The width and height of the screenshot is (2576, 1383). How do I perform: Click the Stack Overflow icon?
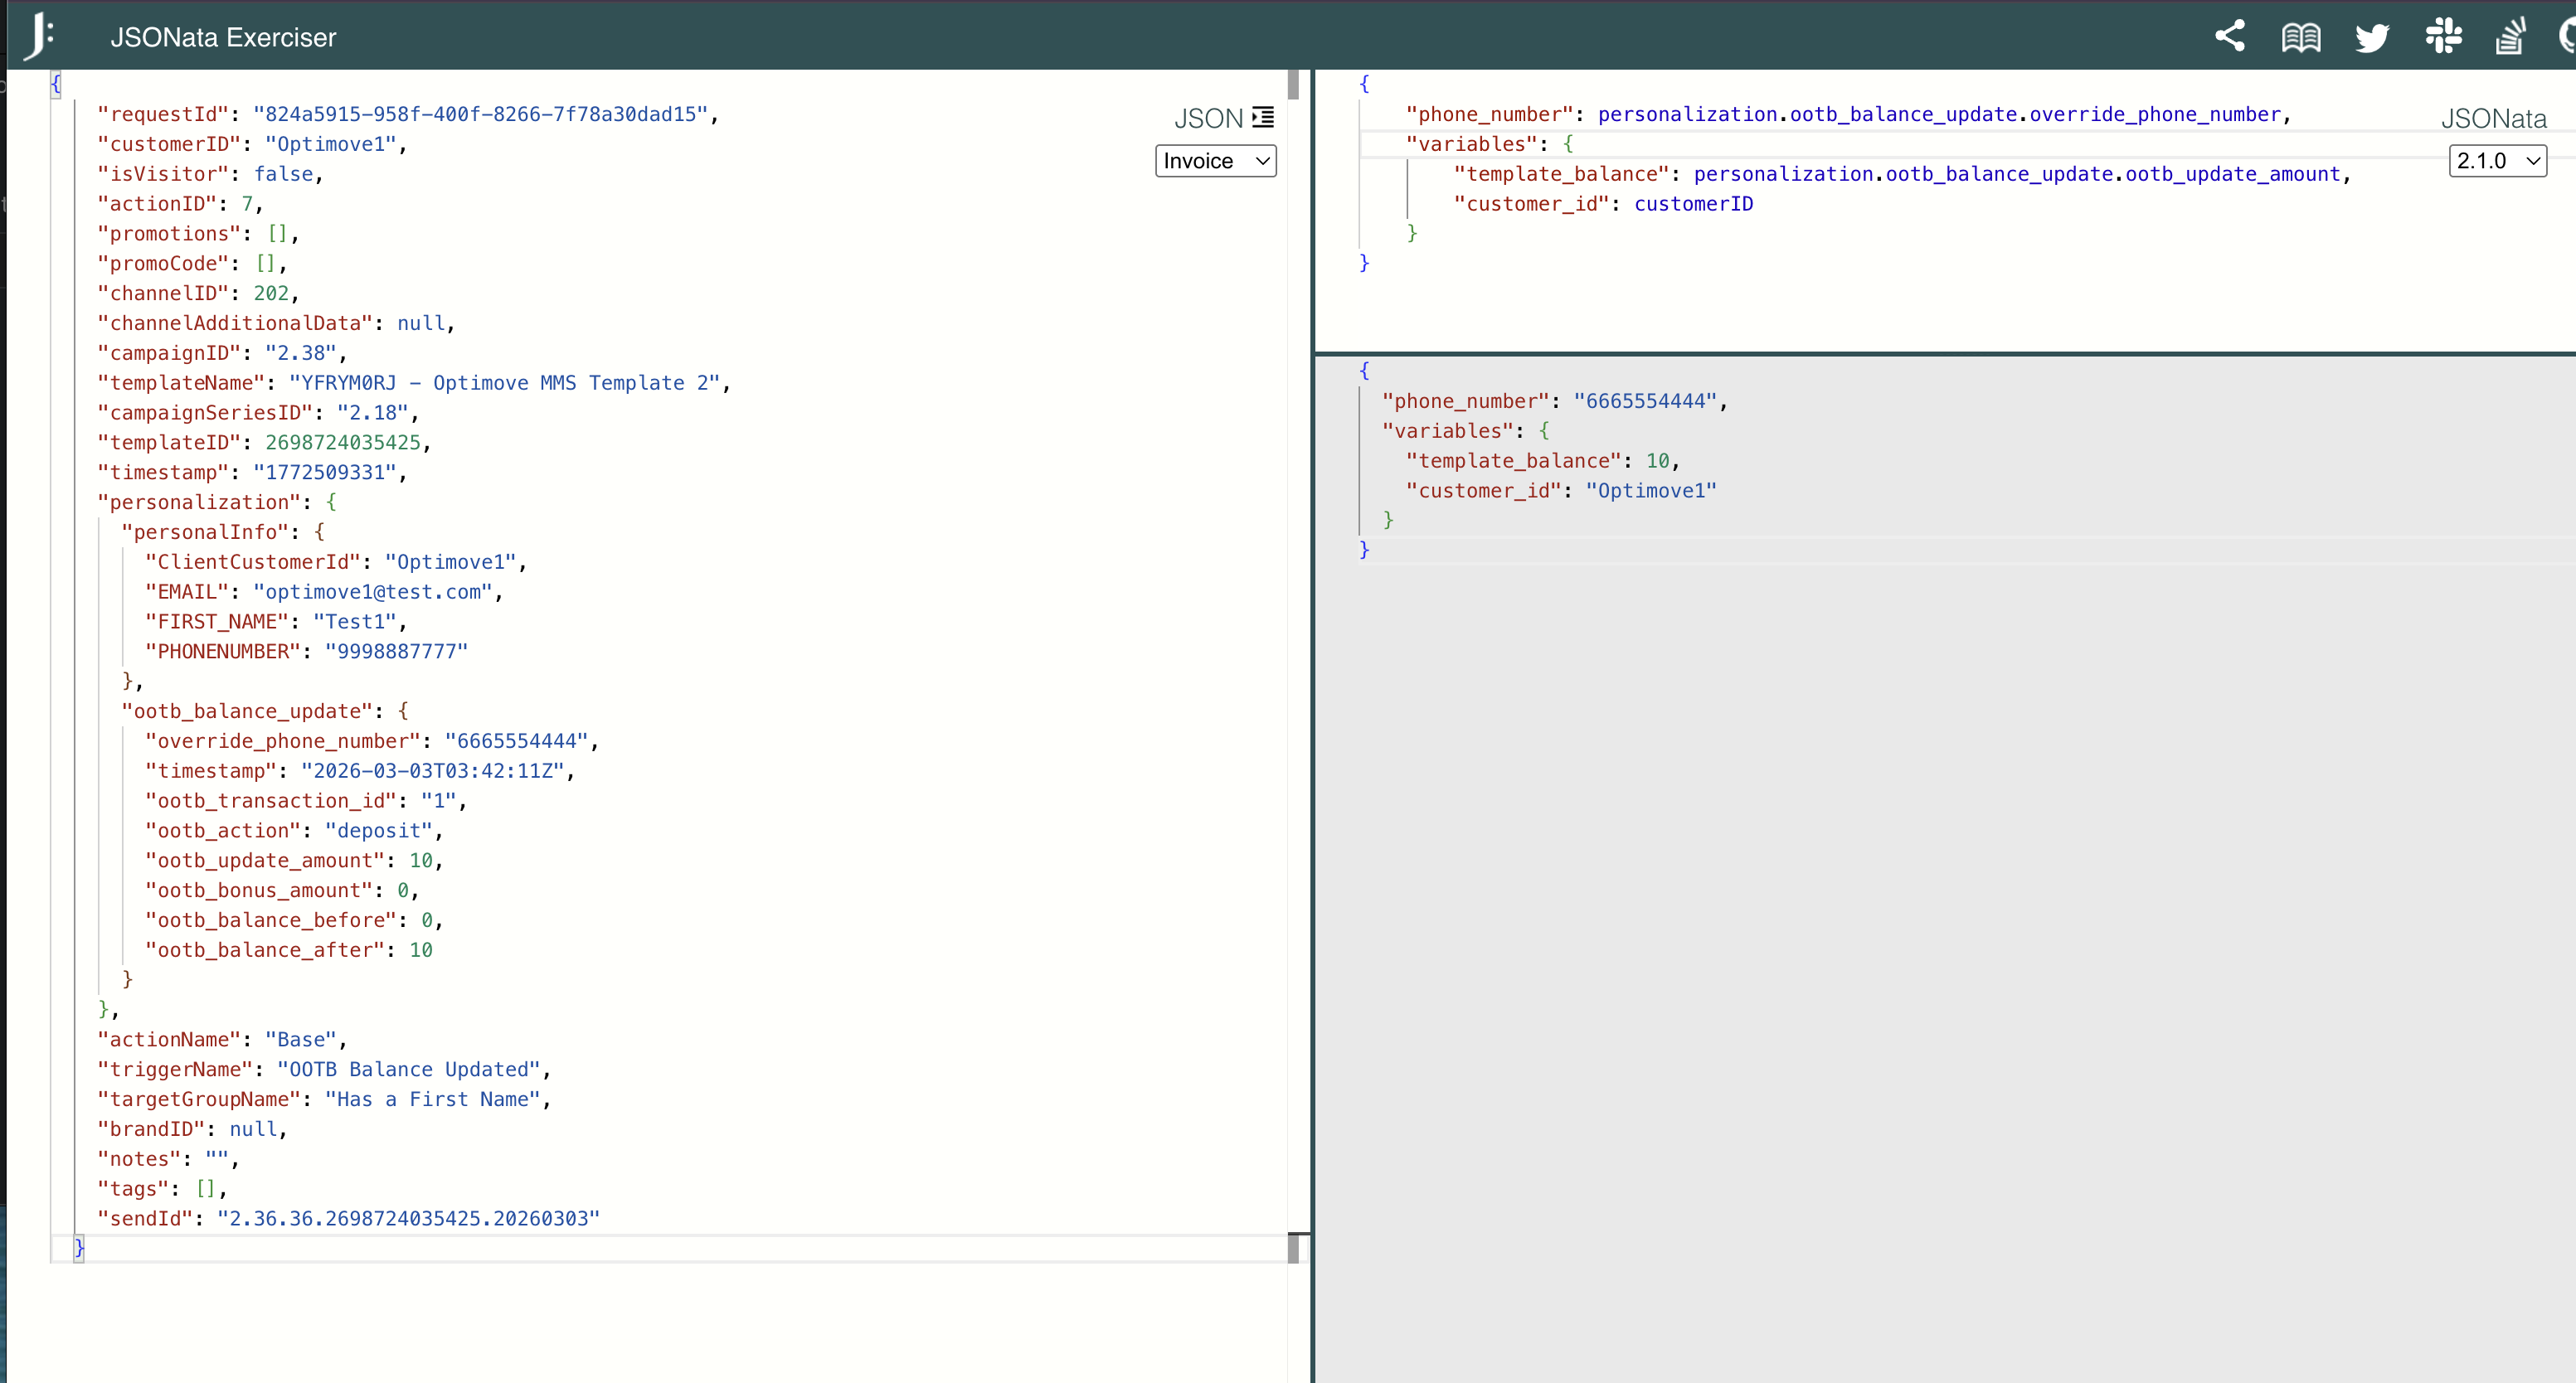click(x=2510, y=37)
